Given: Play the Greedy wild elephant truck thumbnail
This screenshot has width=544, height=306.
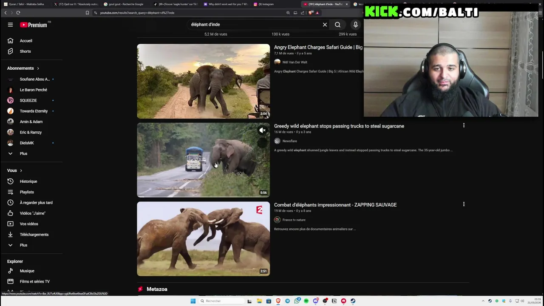Looking at the screenshot, I should pyautogui.click(x=203, y=160).
